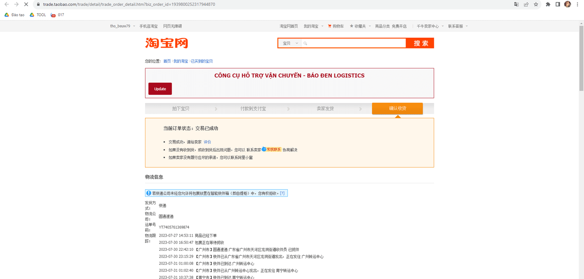
Task: Open the 宝贝 search category dropdown
Action: [x=290, y=43]
